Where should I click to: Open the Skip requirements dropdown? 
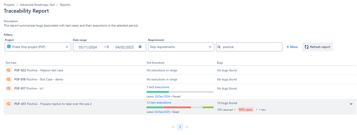coord(181,47)
